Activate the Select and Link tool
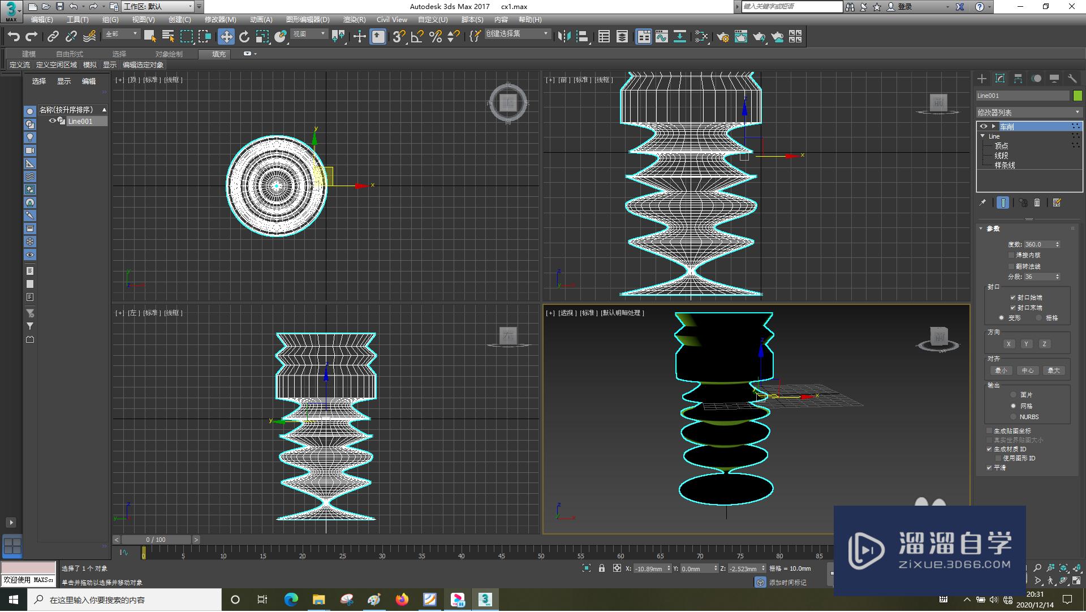The height and width of the screenshot is (612, 1086). pos(53,37)
